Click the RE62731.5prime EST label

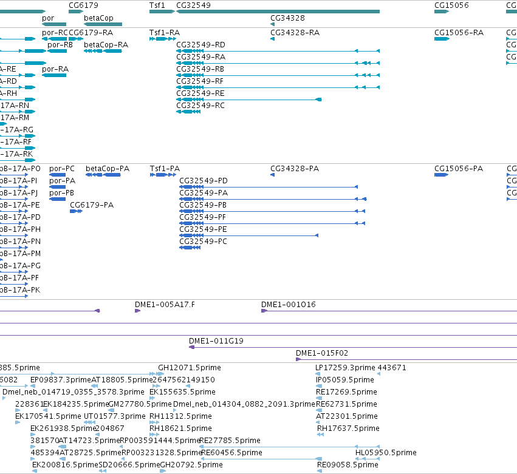tap(346, 404)
